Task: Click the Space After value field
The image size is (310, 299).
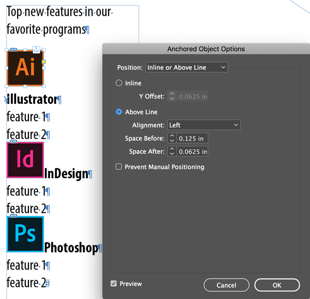Action: pos(192,151)
